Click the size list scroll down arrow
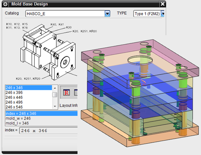Image resolution: width=201 pixels, height=155 pixels. (55, 106)
